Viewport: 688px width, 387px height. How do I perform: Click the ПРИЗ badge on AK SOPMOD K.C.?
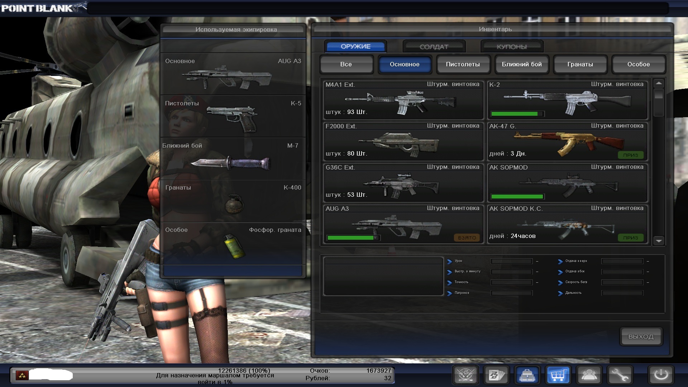[631, 238]
